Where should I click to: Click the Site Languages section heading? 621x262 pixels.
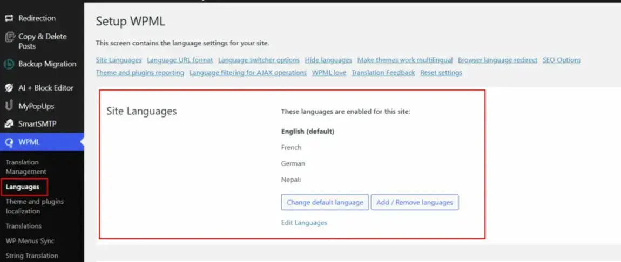(x=142, y=112)
